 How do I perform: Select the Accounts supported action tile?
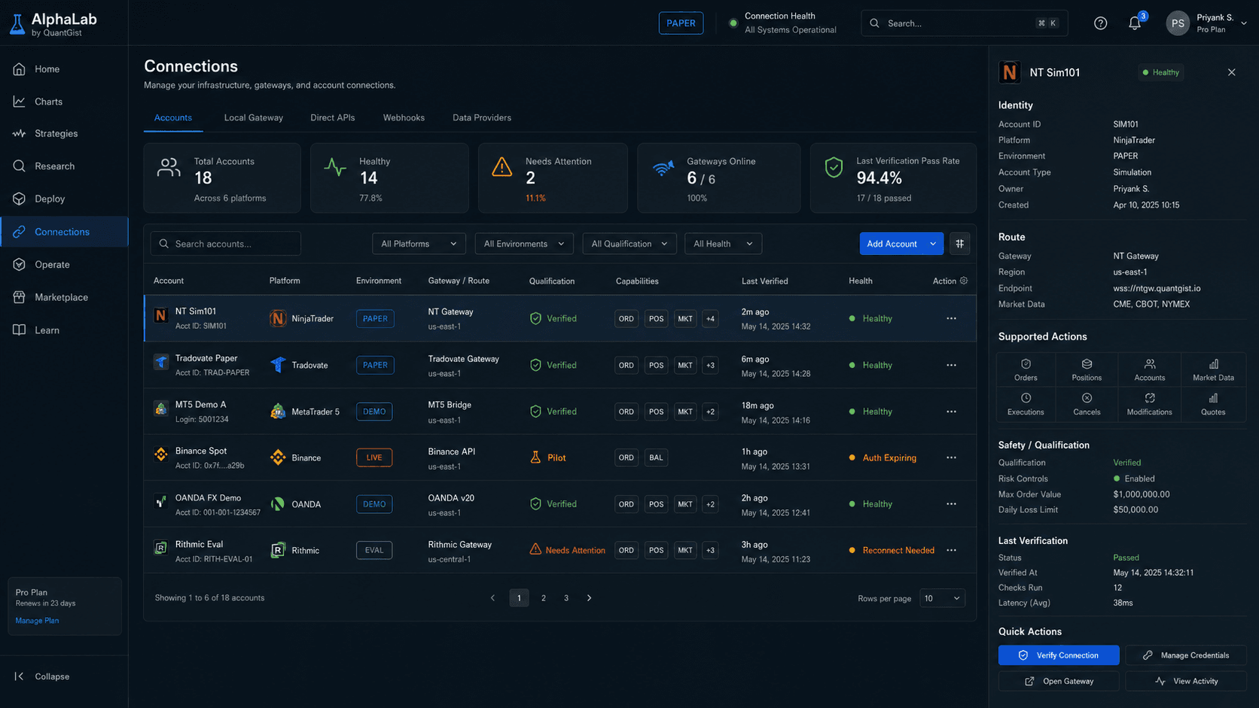coord(1149,370)
